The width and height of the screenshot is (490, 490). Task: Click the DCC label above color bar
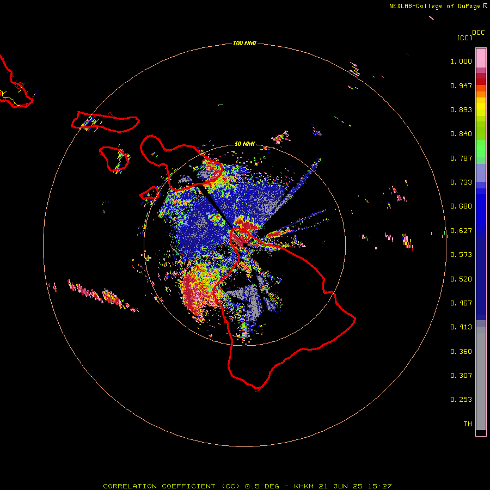478,33
